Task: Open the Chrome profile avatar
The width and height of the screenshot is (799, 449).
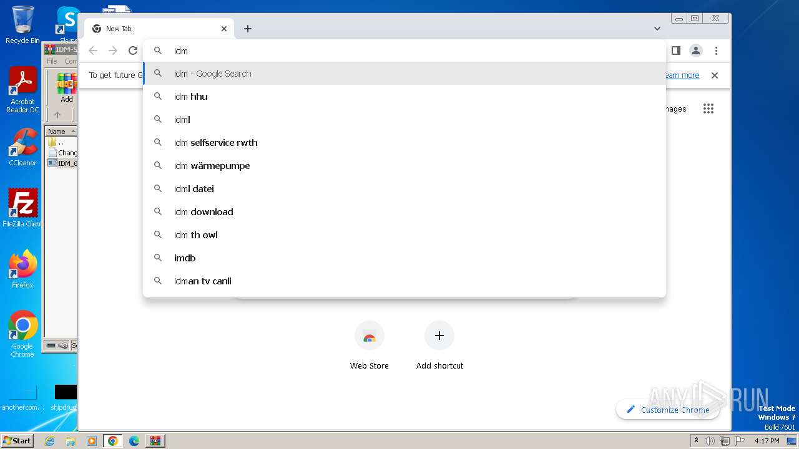Action: pyautogui.click(x=696, y=51)
